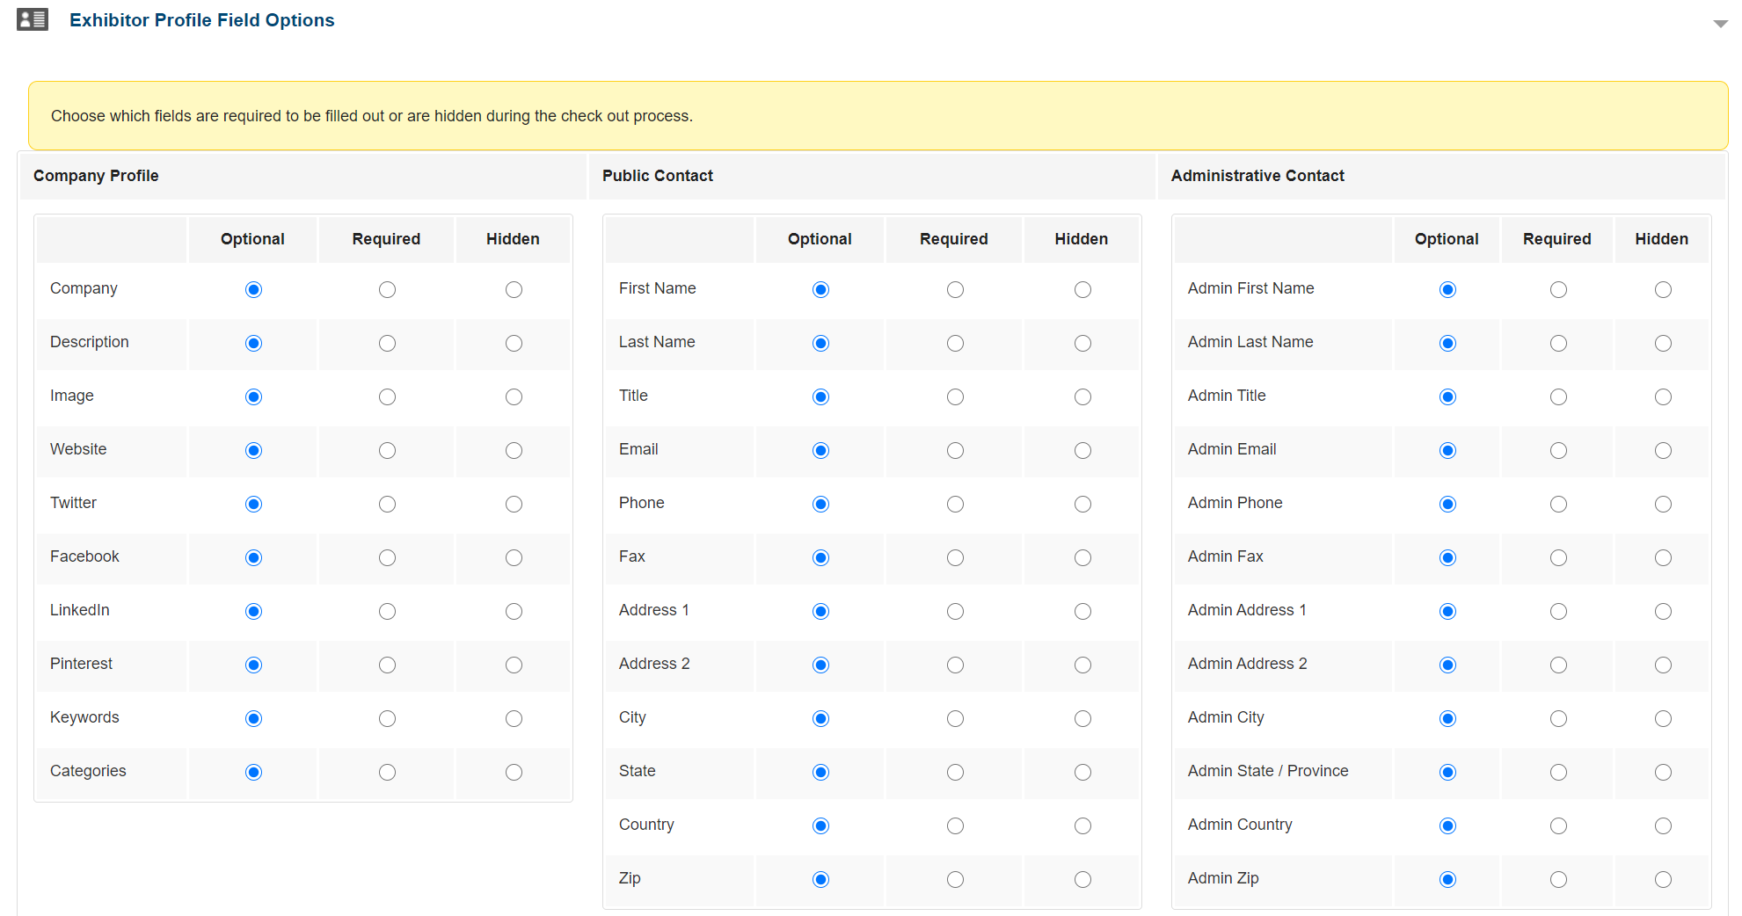The width and height of the screenshot is (1742, 916).
Task: Make Admin Address 1 Required
Action: click(1558, 612)
